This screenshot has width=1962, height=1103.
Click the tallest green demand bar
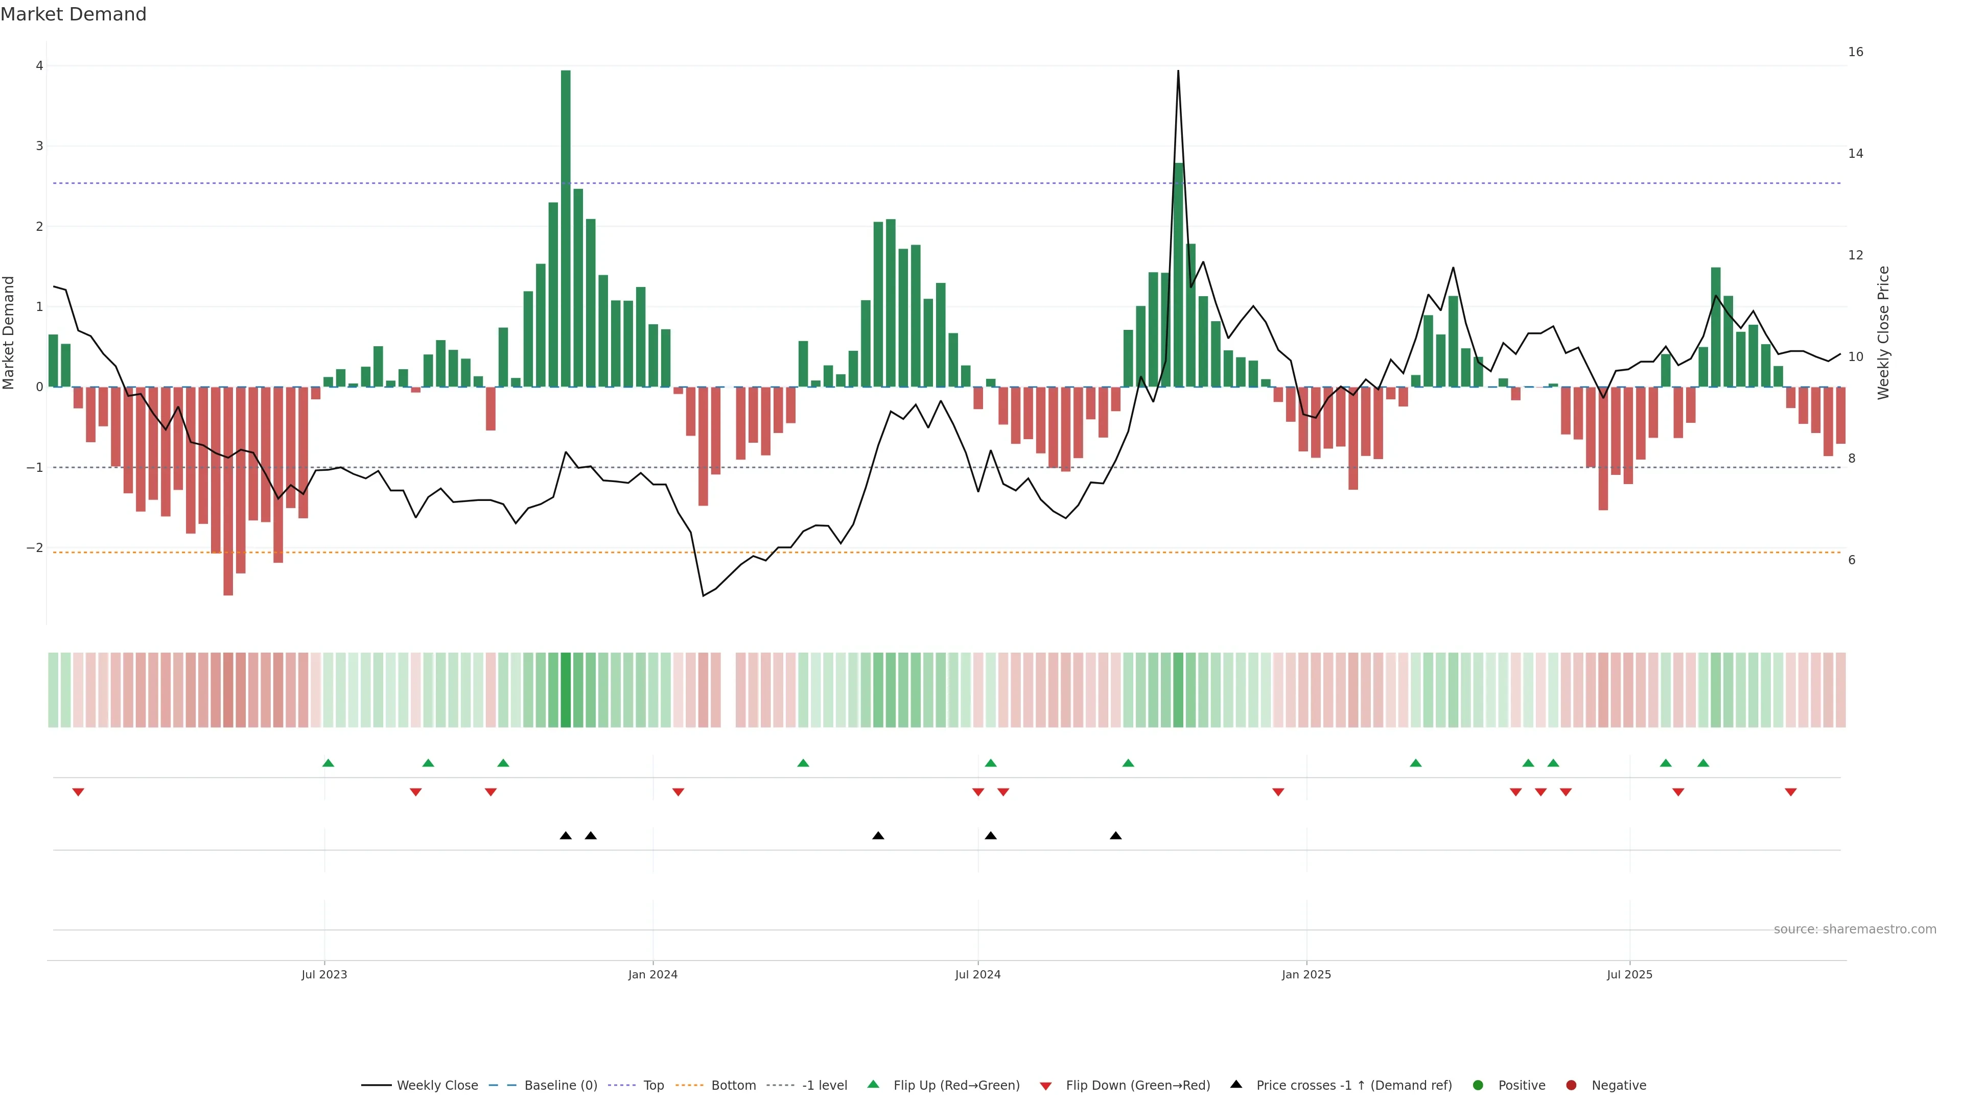click(x=566, y=228)
